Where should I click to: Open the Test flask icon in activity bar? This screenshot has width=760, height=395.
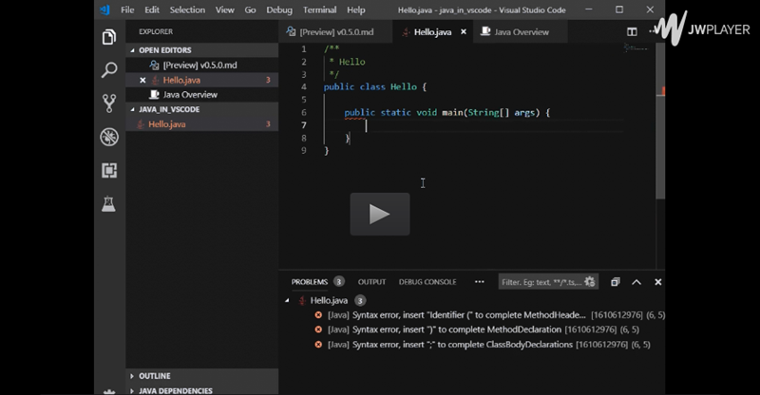pyautogui.click(x=109, y=204)
